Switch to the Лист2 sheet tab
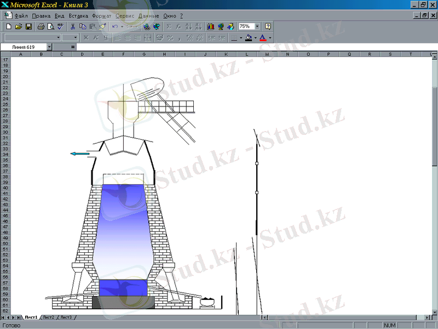Viewport: 438px width, 329px height. tap(48, 317)
